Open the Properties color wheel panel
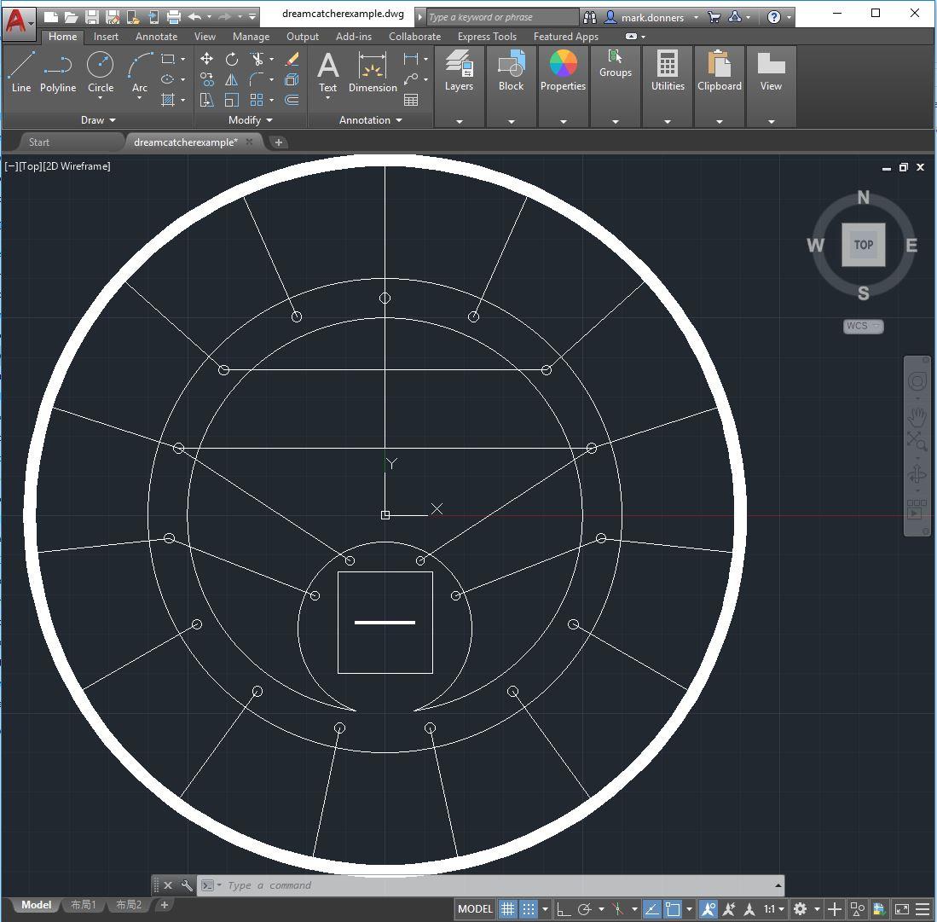 coord(563,71)
